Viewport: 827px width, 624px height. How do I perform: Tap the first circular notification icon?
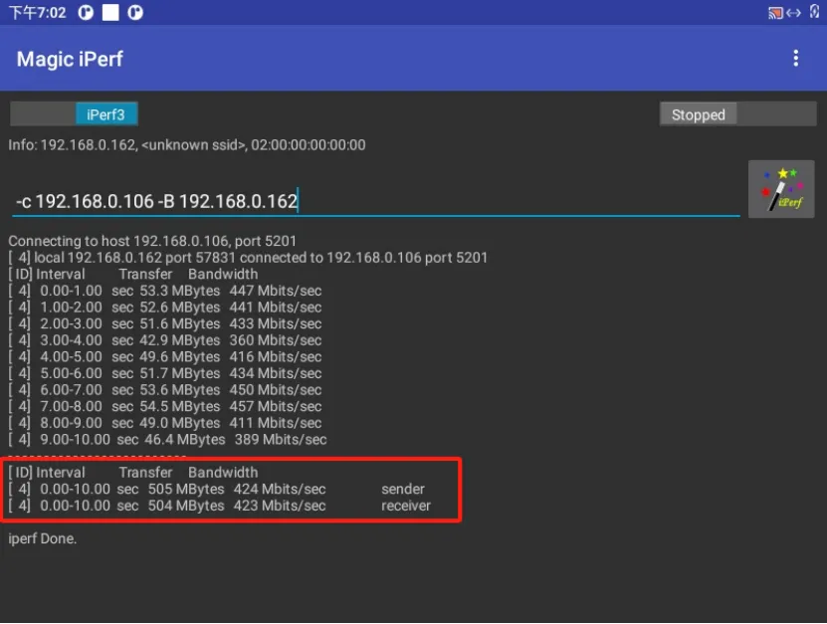tap(86, 12)
